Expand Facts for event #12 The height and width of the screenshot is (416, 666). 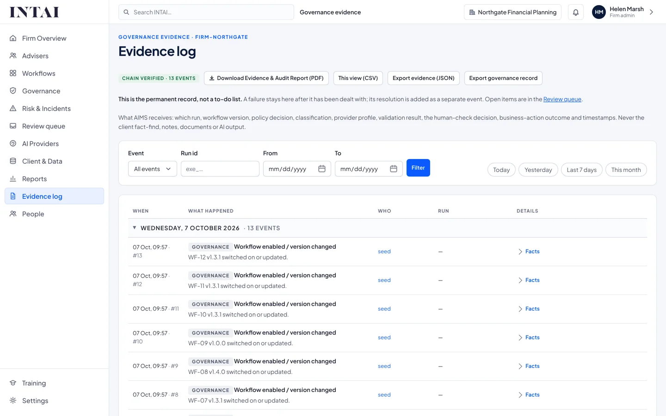(529, 280)
